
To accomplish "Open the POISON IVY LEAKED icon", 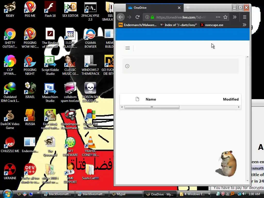I will [x=90, y=93].
